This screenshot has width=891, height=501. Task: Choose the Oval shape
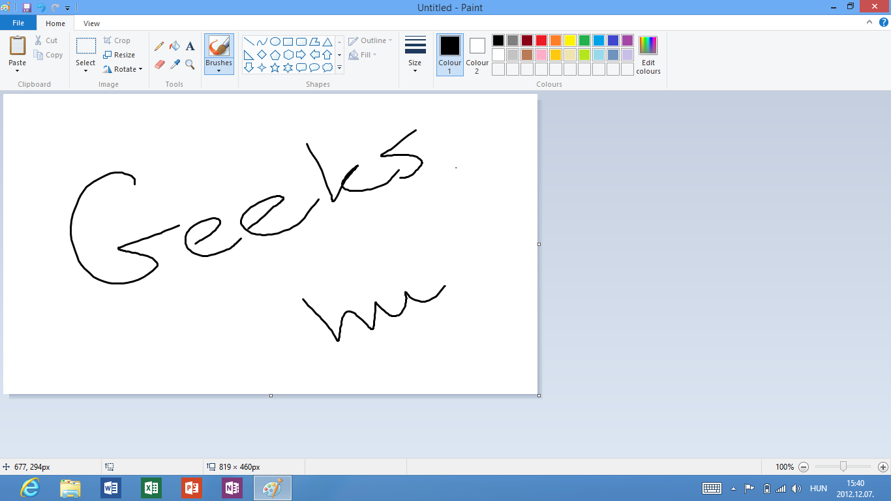point(275,41)
